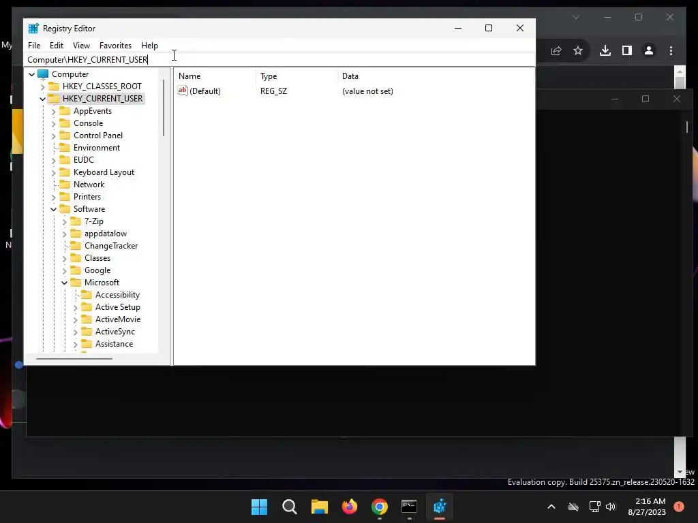Expand the AppEvents key
The image size is (698, 523).
pos(53,111)
